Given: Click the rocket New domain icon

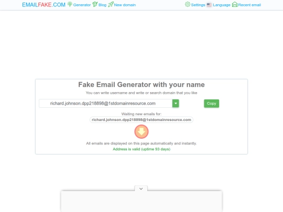Looking at the screenshot, I should point(111,4).
